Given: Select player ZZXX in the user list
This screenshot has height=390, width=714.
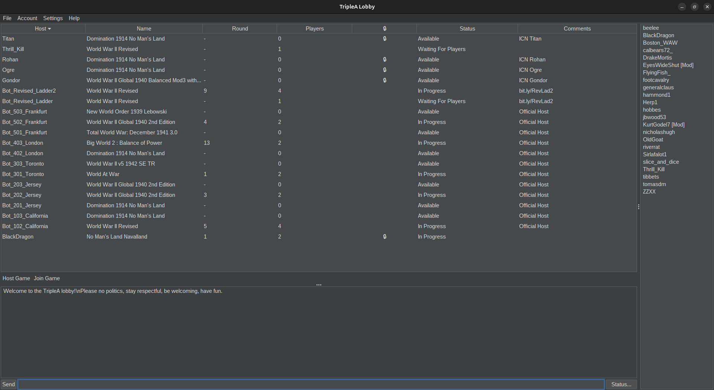Looking at the screenshot, I should (649, 192).
